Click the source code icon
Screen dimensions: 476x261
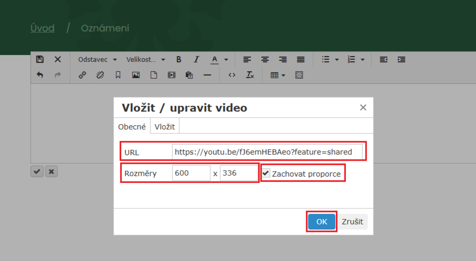(232, 75)
